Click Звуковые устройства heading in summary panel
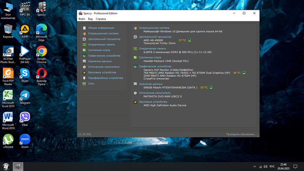 [153, 102]
